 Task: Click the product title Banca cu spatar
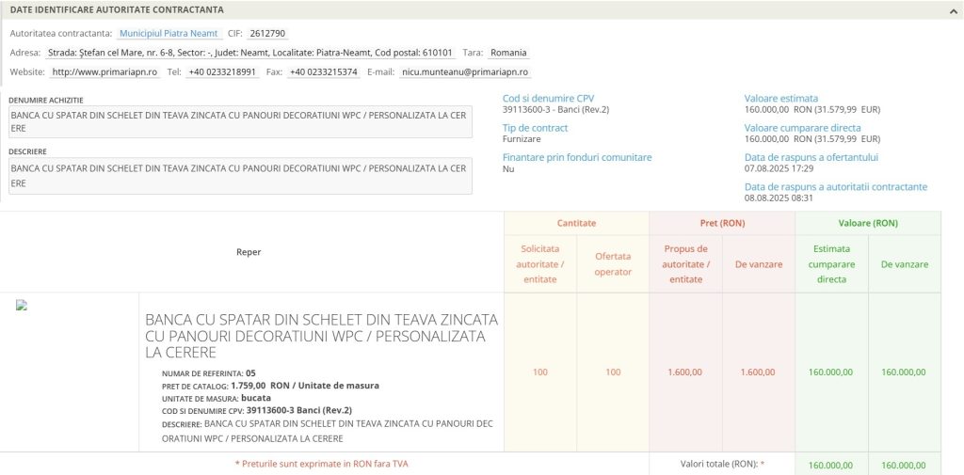pyautogui.click(x=321, y=336)
